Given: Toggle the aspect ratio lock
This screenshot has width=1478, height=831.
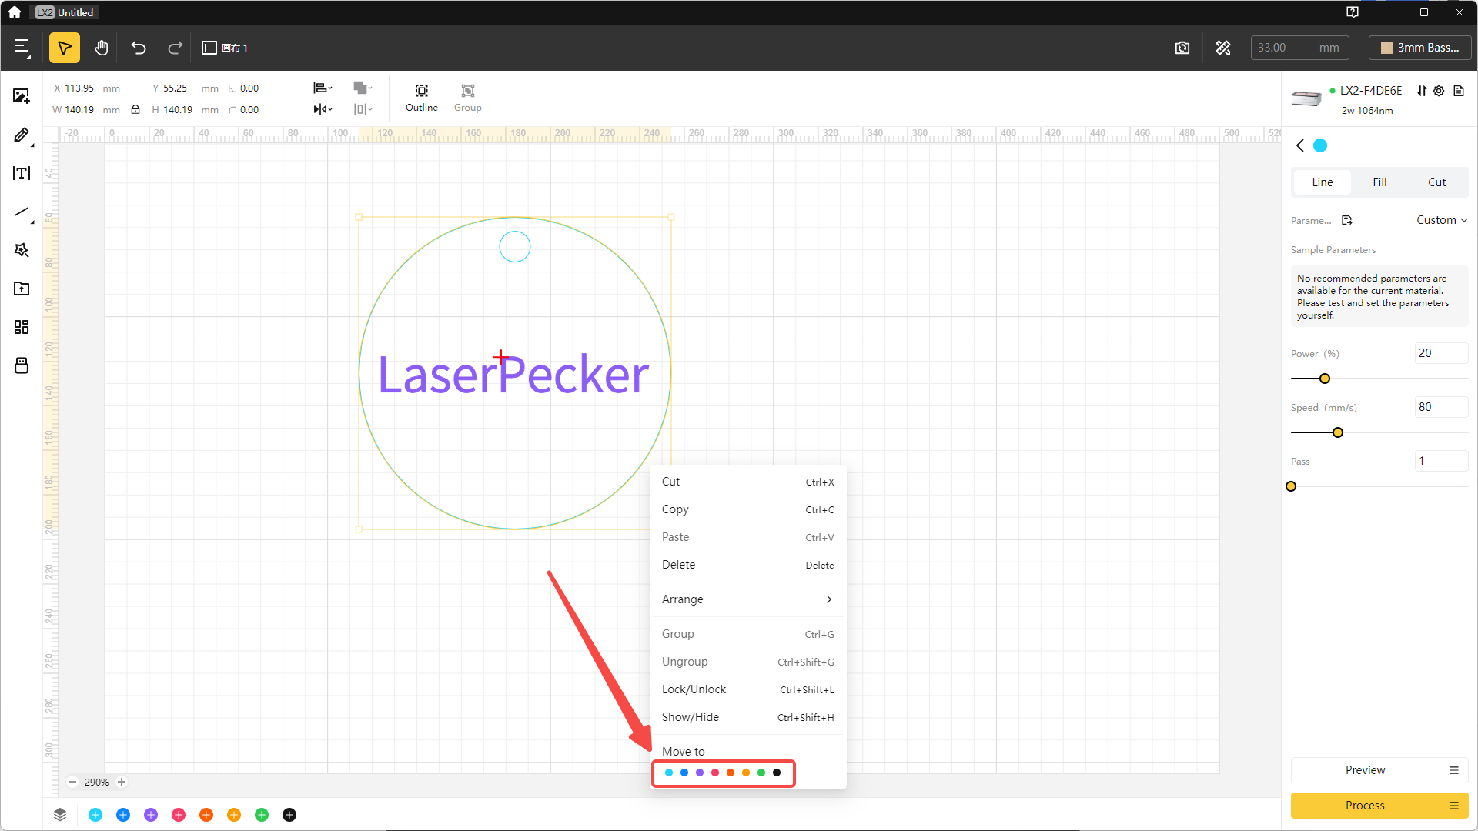Looking at the screenshot, I should [135, 110].
